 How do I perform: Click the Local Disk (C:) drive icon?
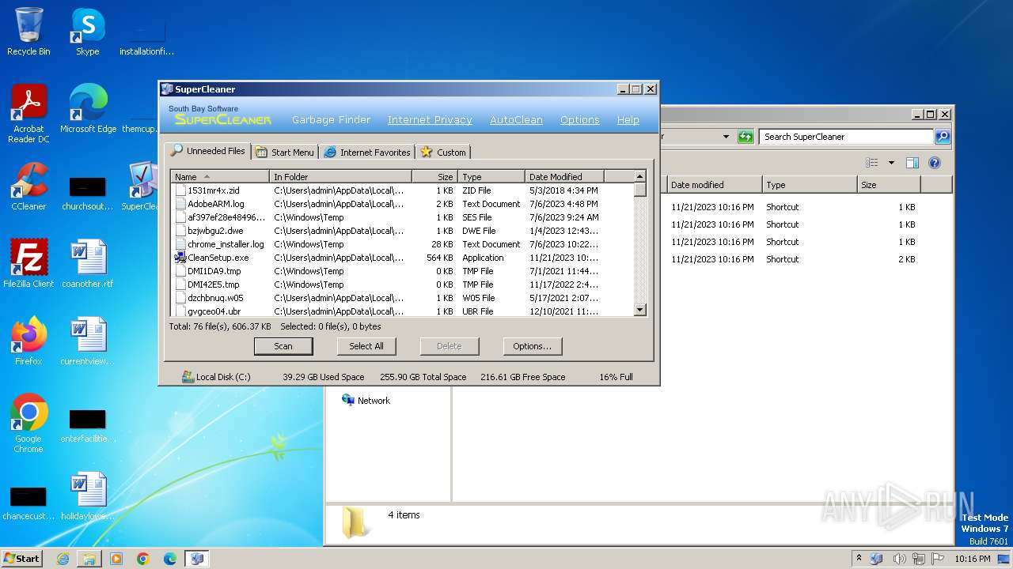click(x=188, y=377)
